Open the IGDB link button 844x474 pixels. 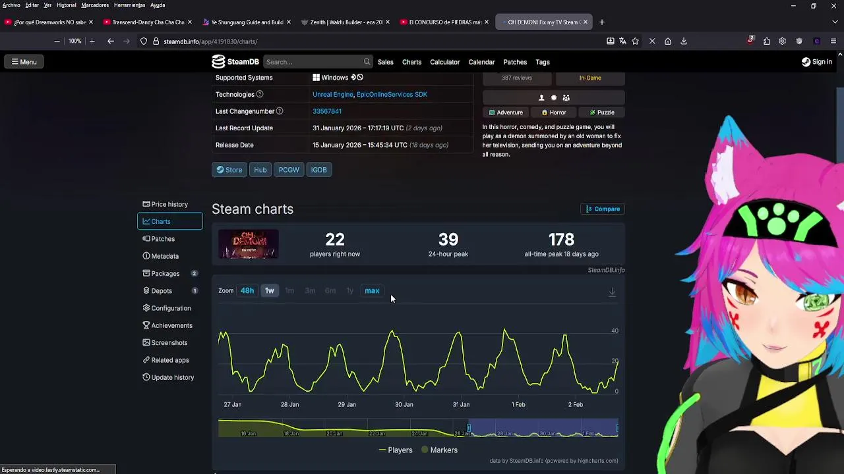(318, 170)
